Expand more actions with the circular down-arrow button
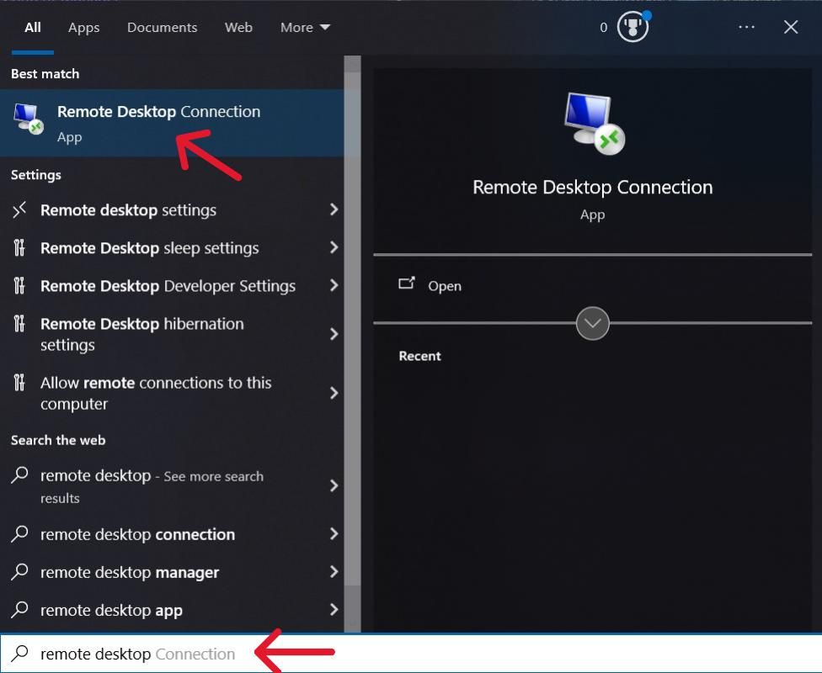 tap(592, 324)
